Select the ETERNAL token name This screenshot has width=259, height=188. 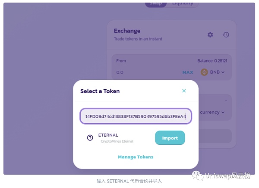pos(108,135)
